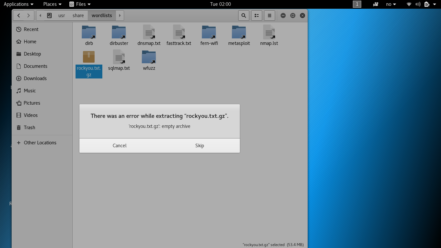
Task: Select the nmap.lst file icon
Action: click(269, 33)
